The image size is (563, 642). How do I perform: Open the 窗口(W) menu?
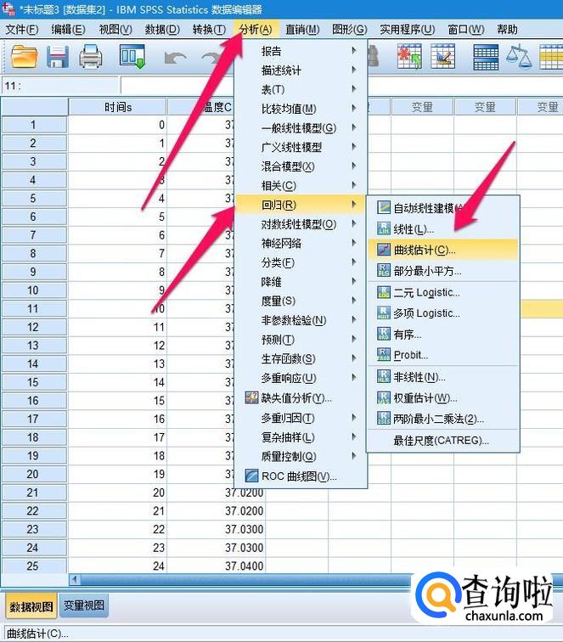coord(466,30)
